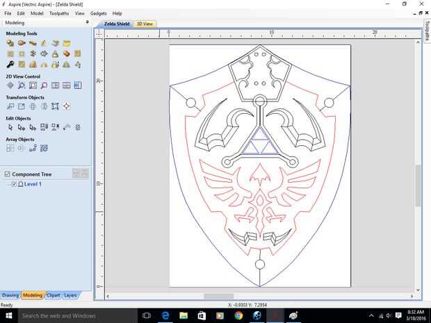This screenshot has width=431, height=323.
Task: Click the Search the web and Windows box
Action: click(x=78, y=315)
